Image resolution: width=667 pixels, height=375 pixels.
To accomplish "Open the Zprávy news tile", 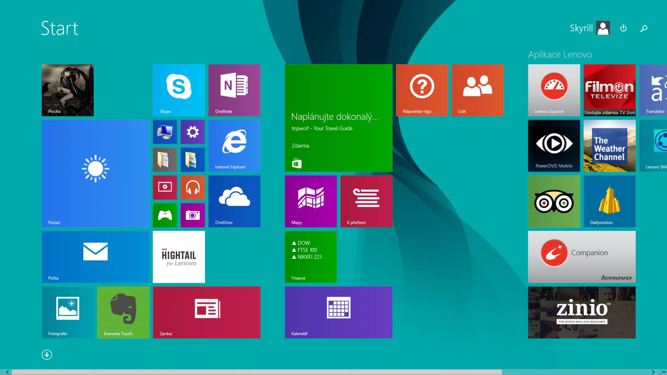I will tap(207, 312).
